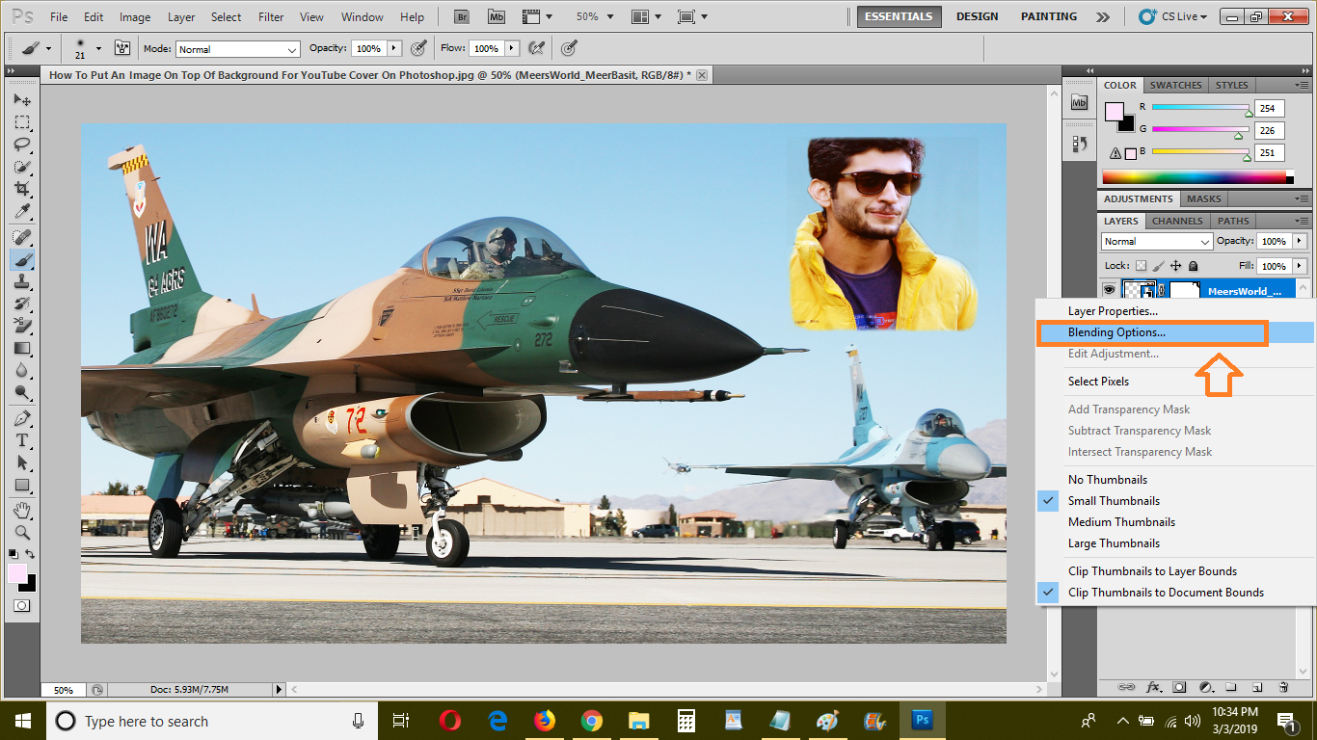This screenshot has height=740, width=1317.
Task: Select the Blur tool
Action: (22, 371)
